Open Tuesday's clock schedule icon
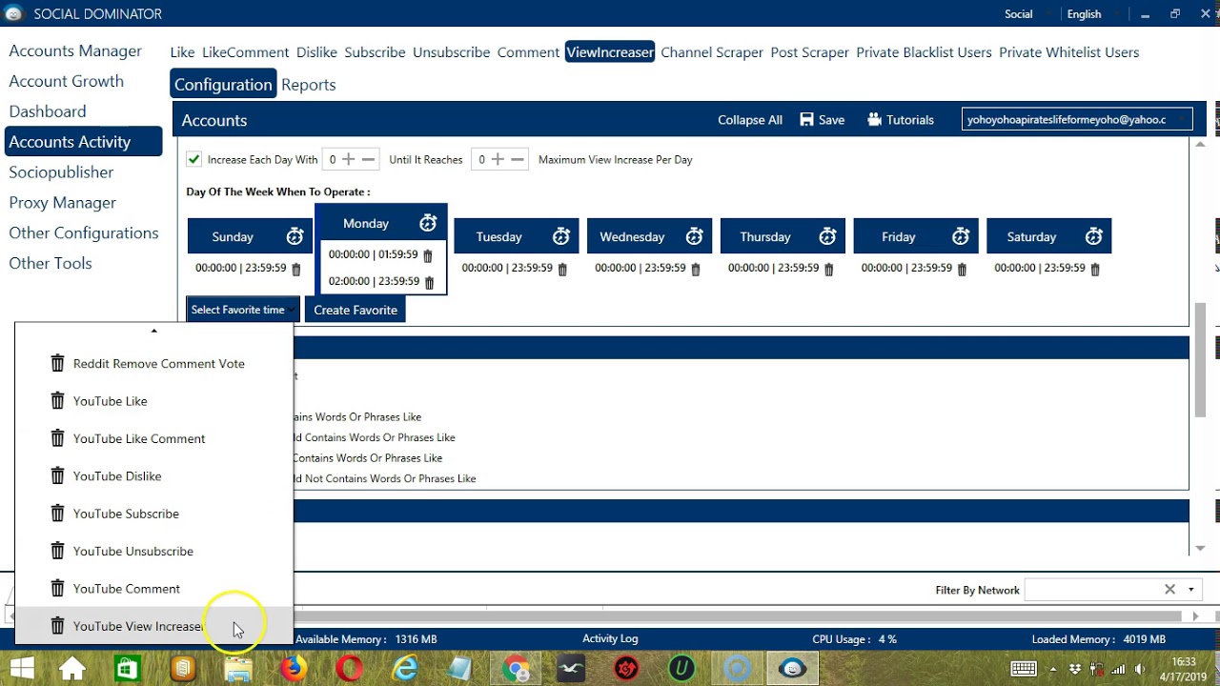The image size is (1220, 686). [x=561, y=236]
